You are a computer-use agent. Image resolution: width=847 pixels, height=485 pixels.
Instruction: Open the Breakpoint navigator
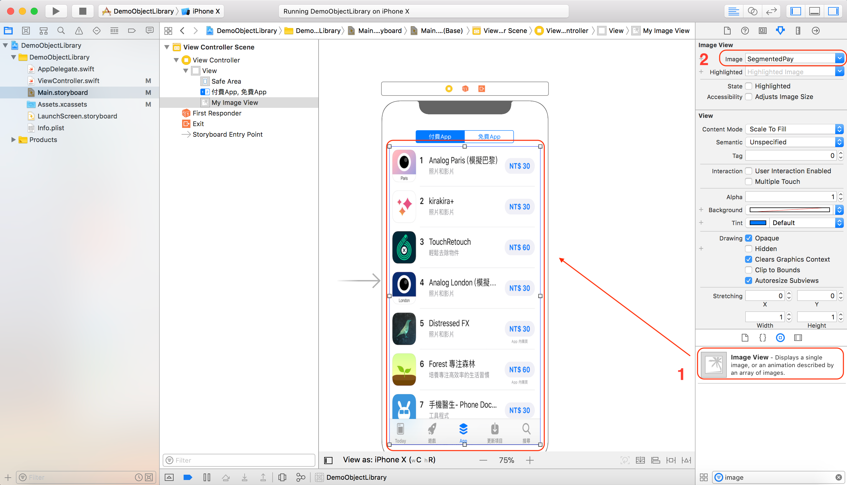pyautogui.click(x=132, y=30)
